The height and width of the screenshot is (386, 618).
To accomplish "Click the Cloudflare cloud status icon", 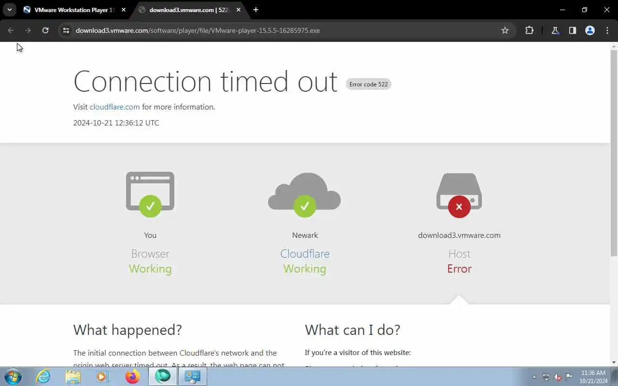I will coord(305,194).
